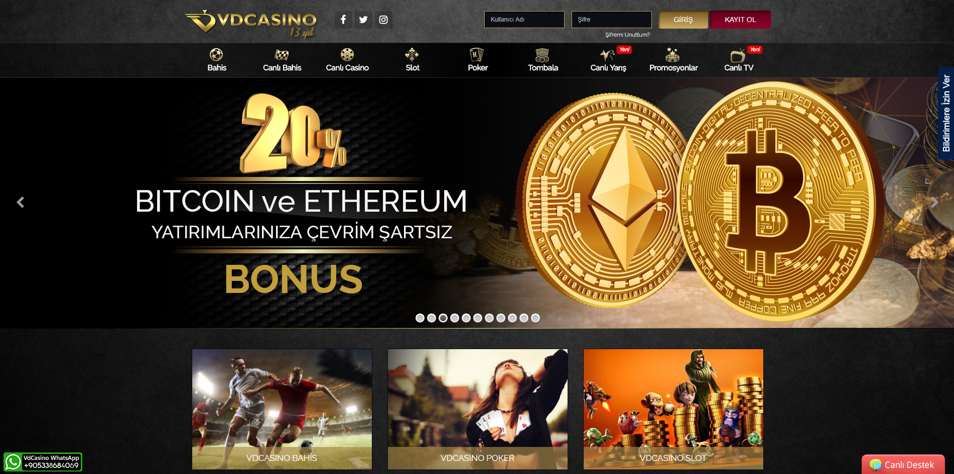Select the last carousel slide dot
Screen dimensions: 954x474
pyautogui.click(x=535, y=318)
